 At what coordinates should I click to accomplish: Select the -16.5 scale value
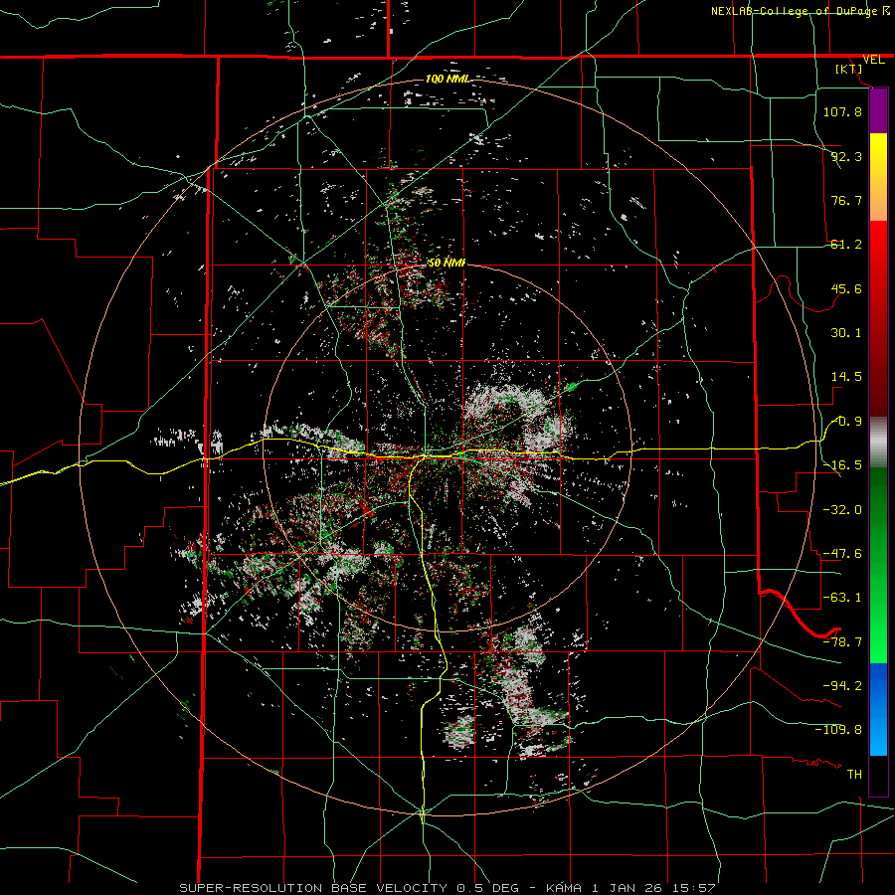pos(842,465)
